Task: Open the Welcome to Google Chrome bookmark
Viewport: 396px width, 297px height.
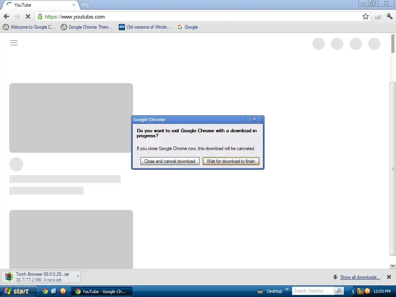Action: 29,27
